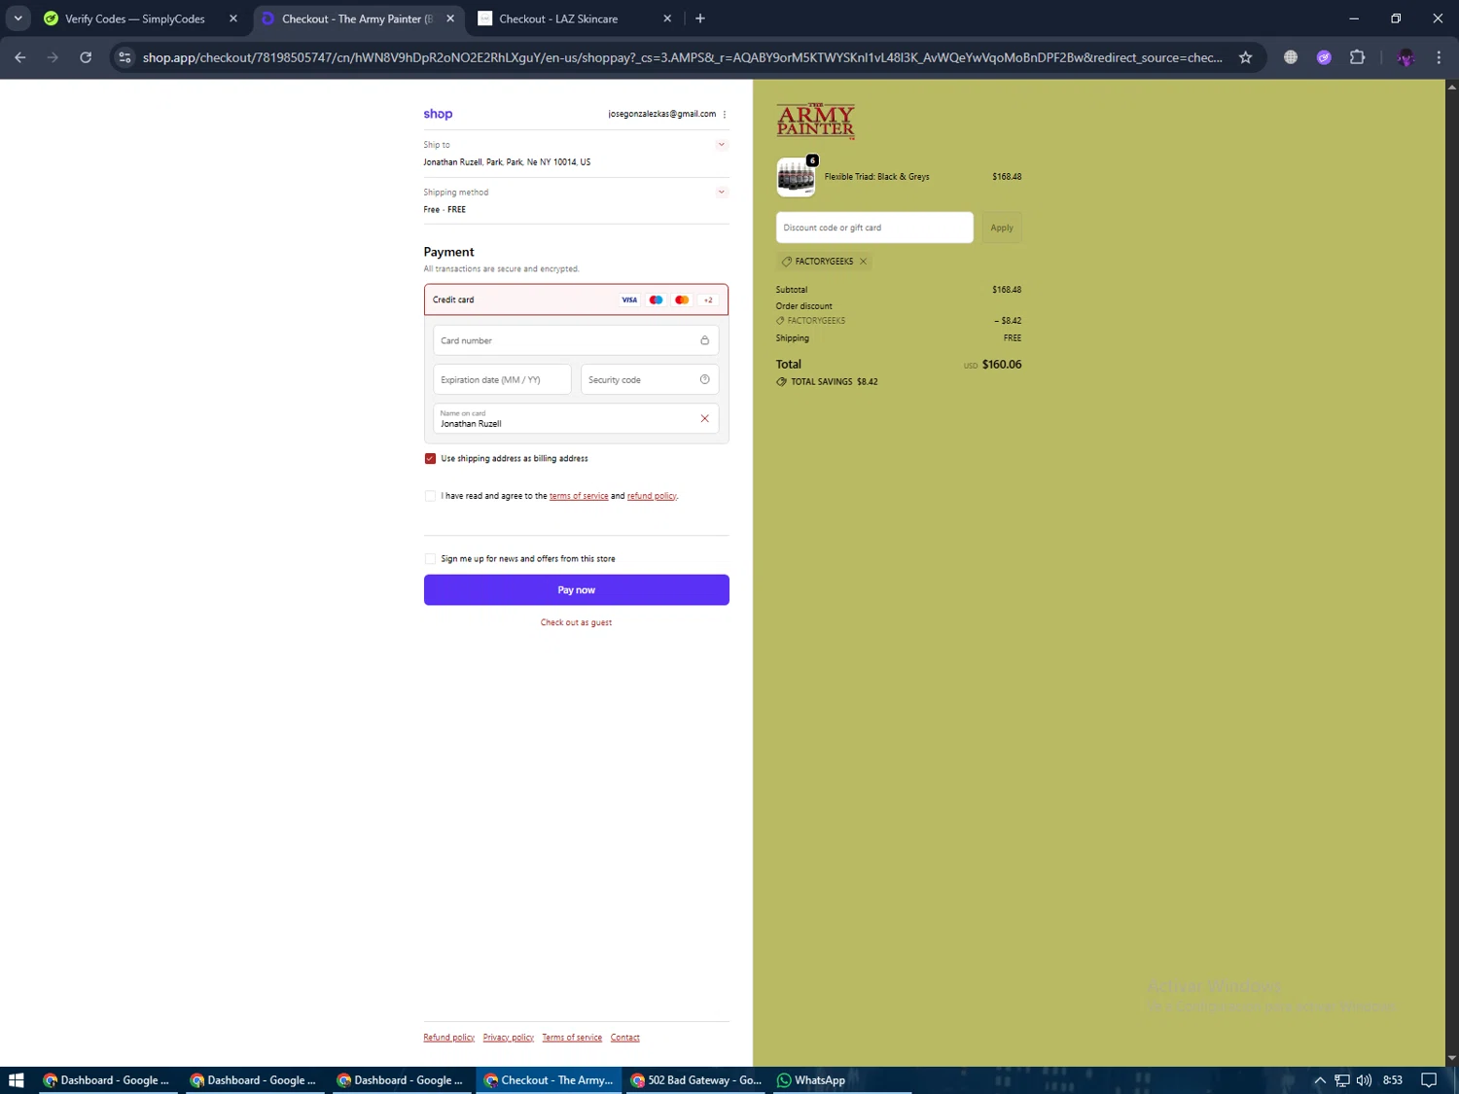The image size is (1459, 1094).
Task: Close the Verify Codes SimplyCodes tab
Action: (x=233, y=18)
